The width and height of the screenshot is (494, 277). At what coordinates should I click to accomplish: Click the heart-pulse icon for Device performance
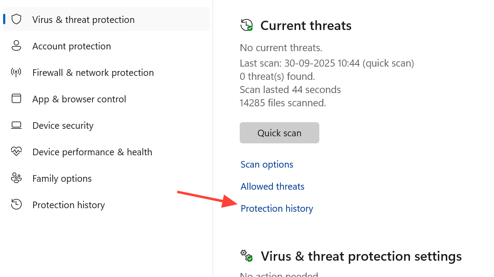16,152
